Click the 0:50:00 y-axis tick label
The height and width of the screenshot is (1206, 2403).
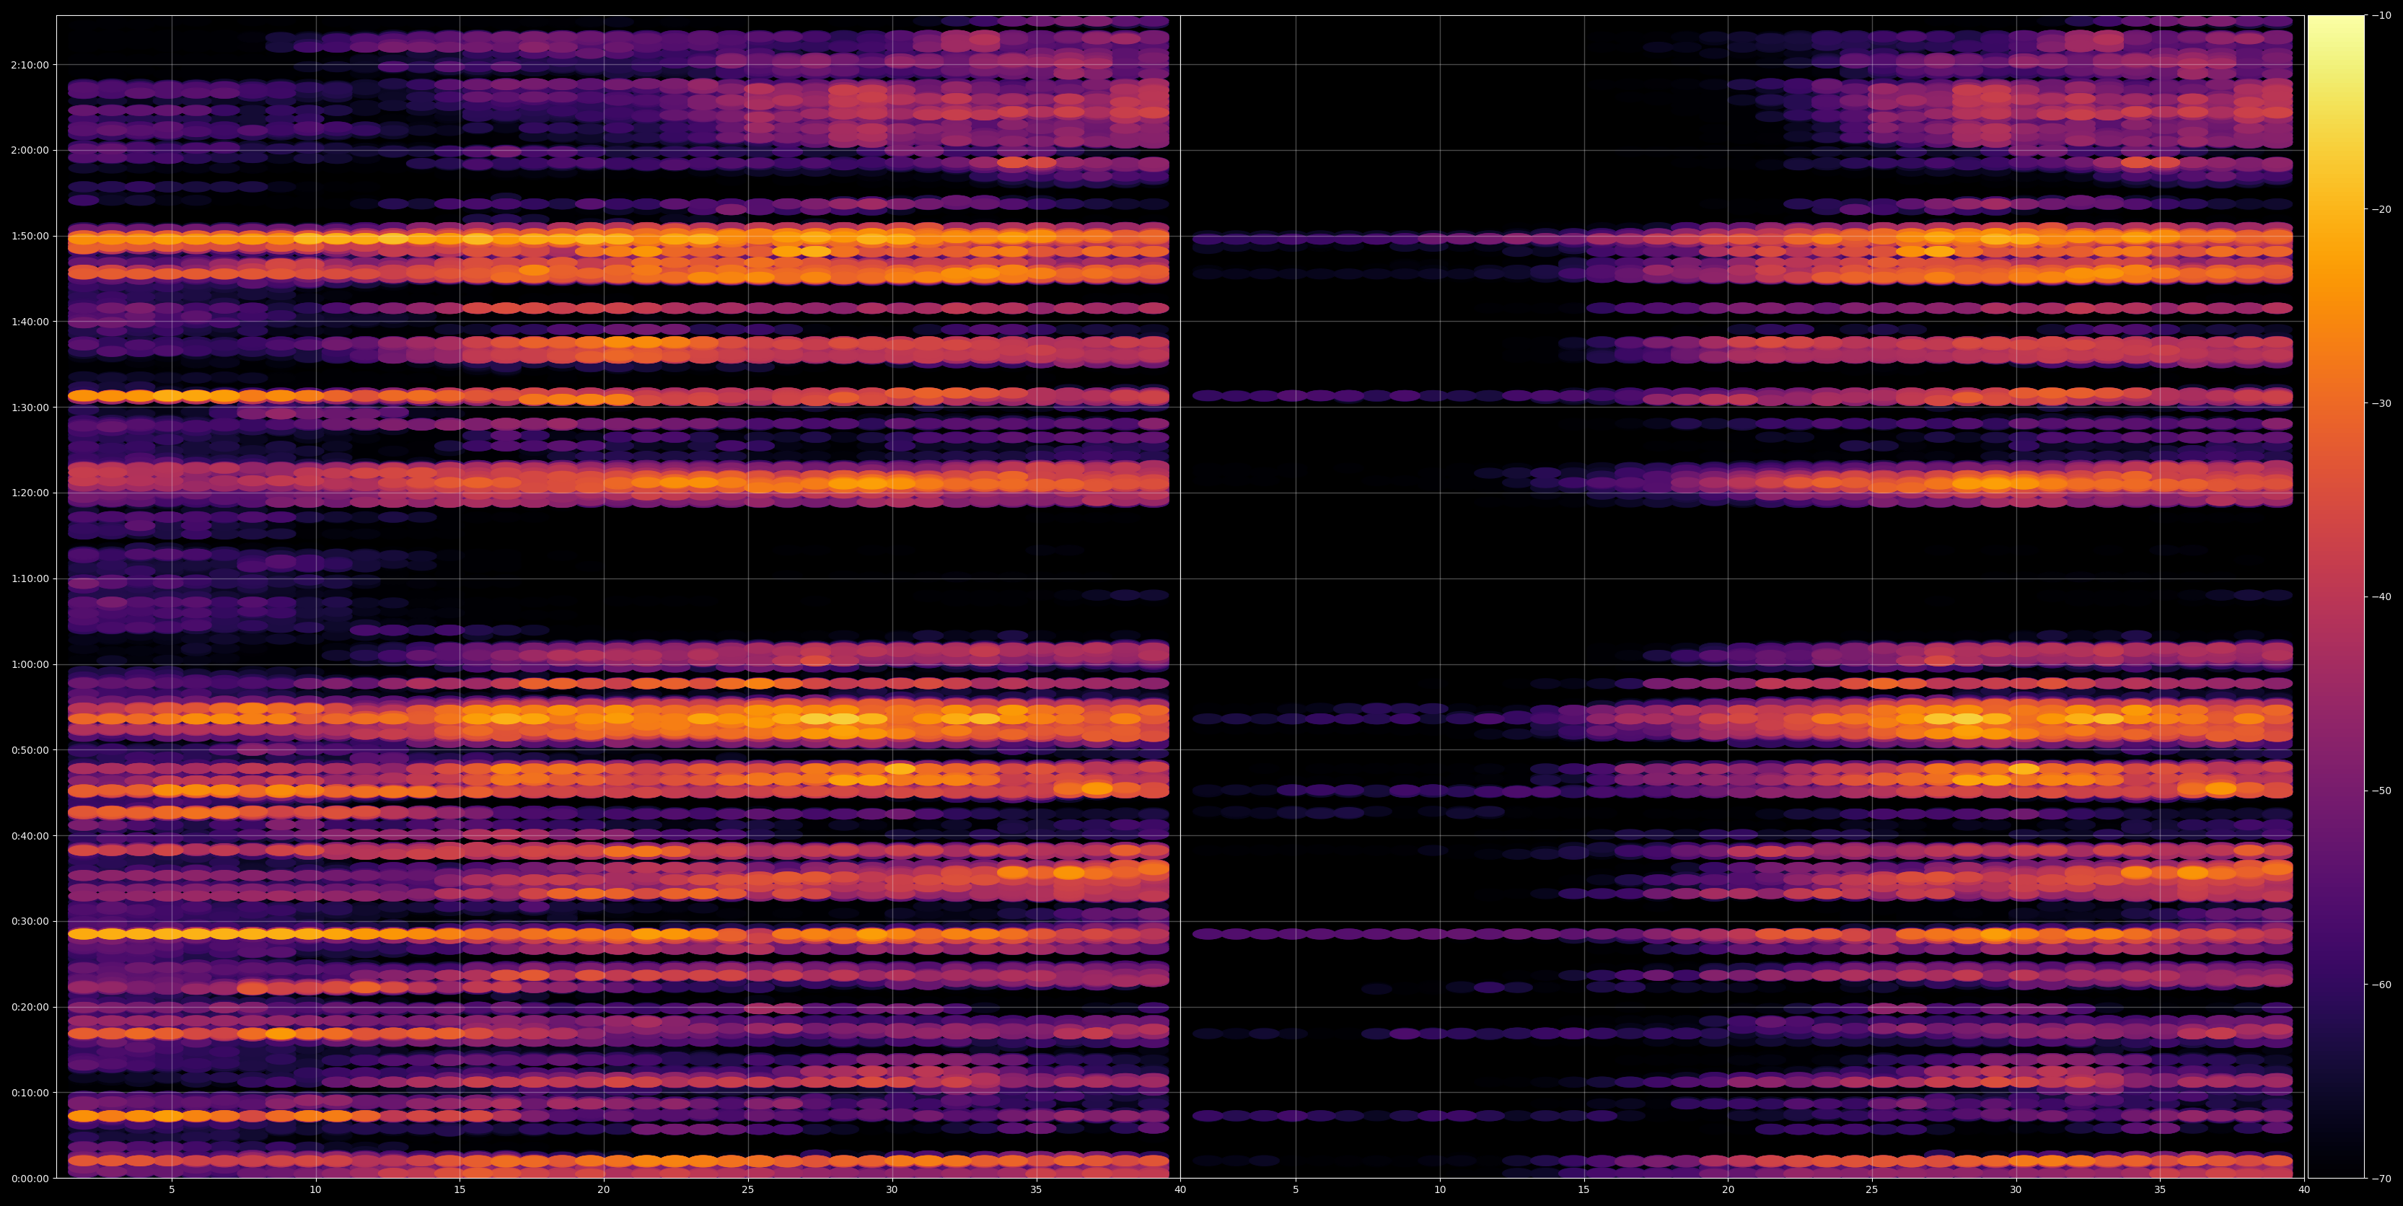[x=31, y=750]
